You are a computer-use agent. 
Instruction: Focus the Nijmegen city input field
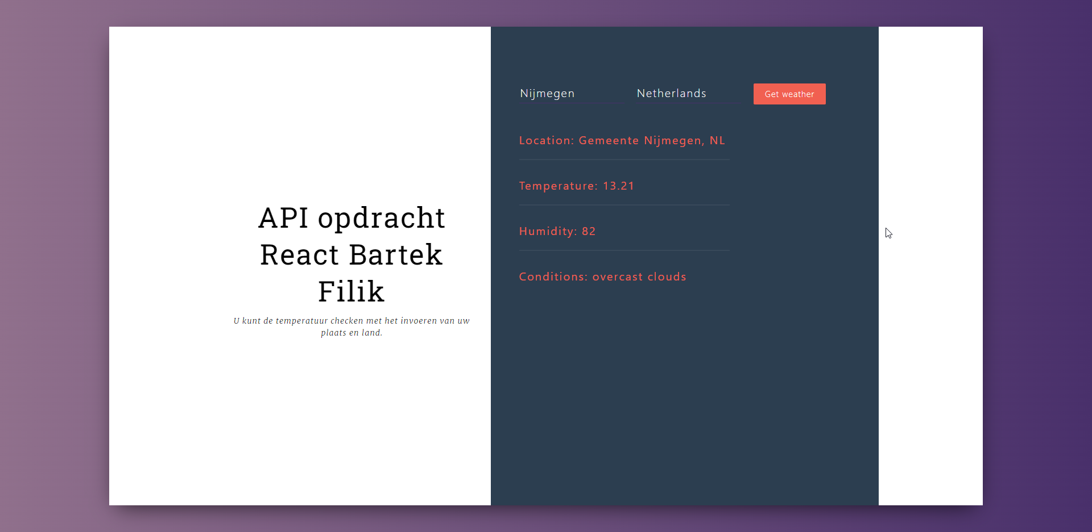click(x=572, y=94)
